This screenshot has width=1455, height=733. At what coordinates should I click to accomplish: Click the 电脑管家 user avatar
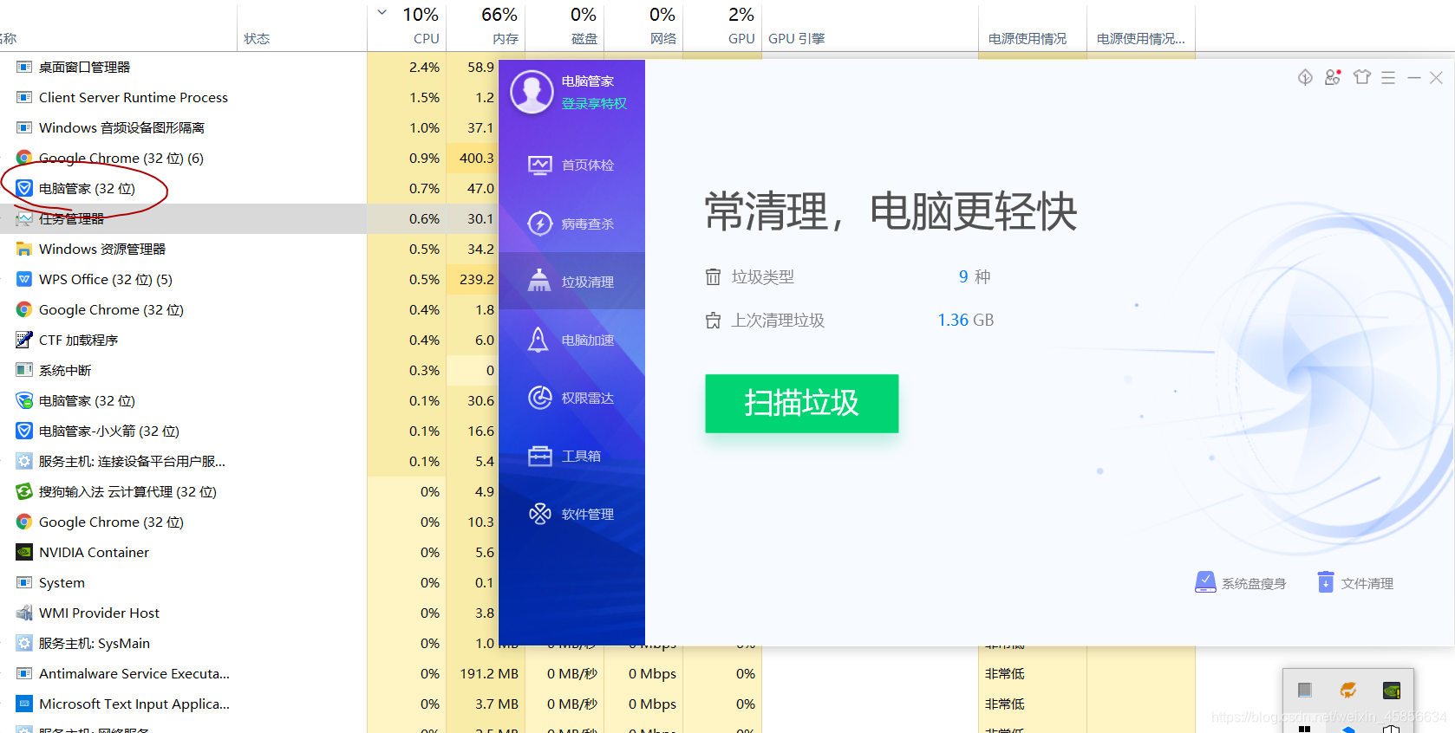tap(532, 92)
